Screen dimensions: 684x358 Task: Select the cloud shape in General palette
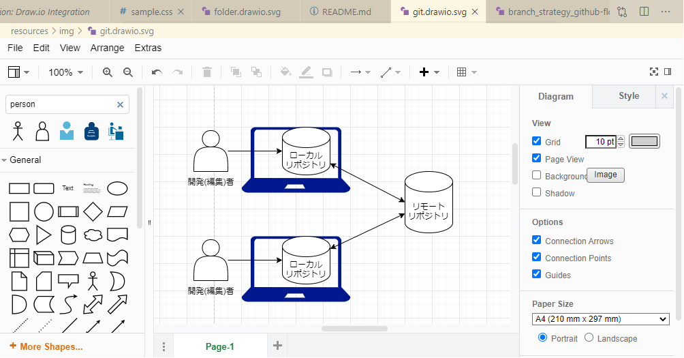click(x=93, y=235)
